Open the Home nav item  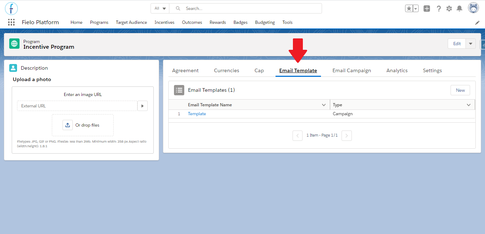[x=76, y=22]
